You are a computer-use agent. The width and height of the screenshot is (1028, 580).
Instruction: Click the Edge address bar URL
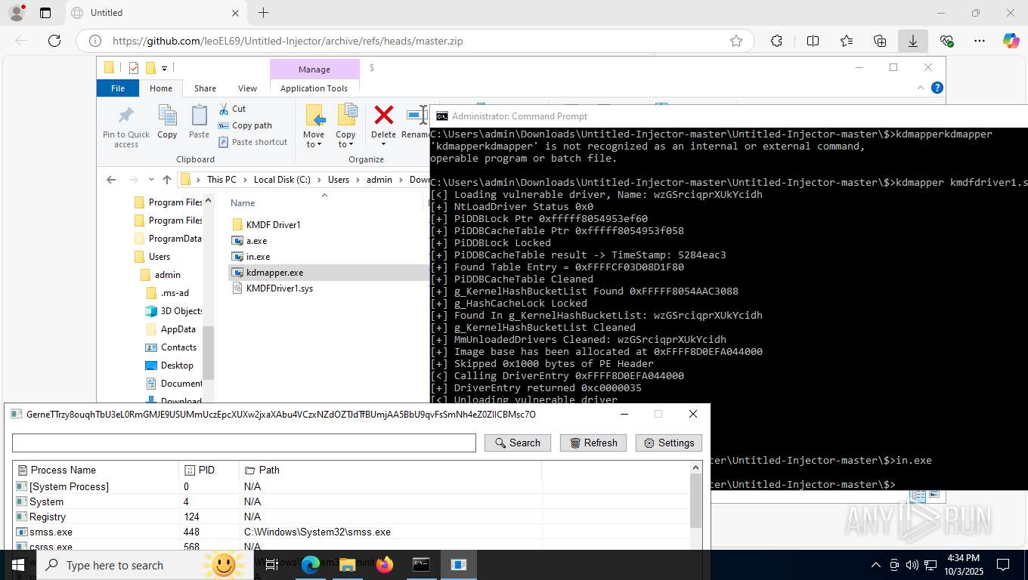(x=288, y=41)
